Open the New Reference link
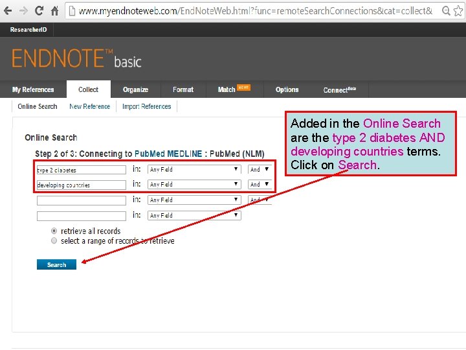 pos(90,106)
